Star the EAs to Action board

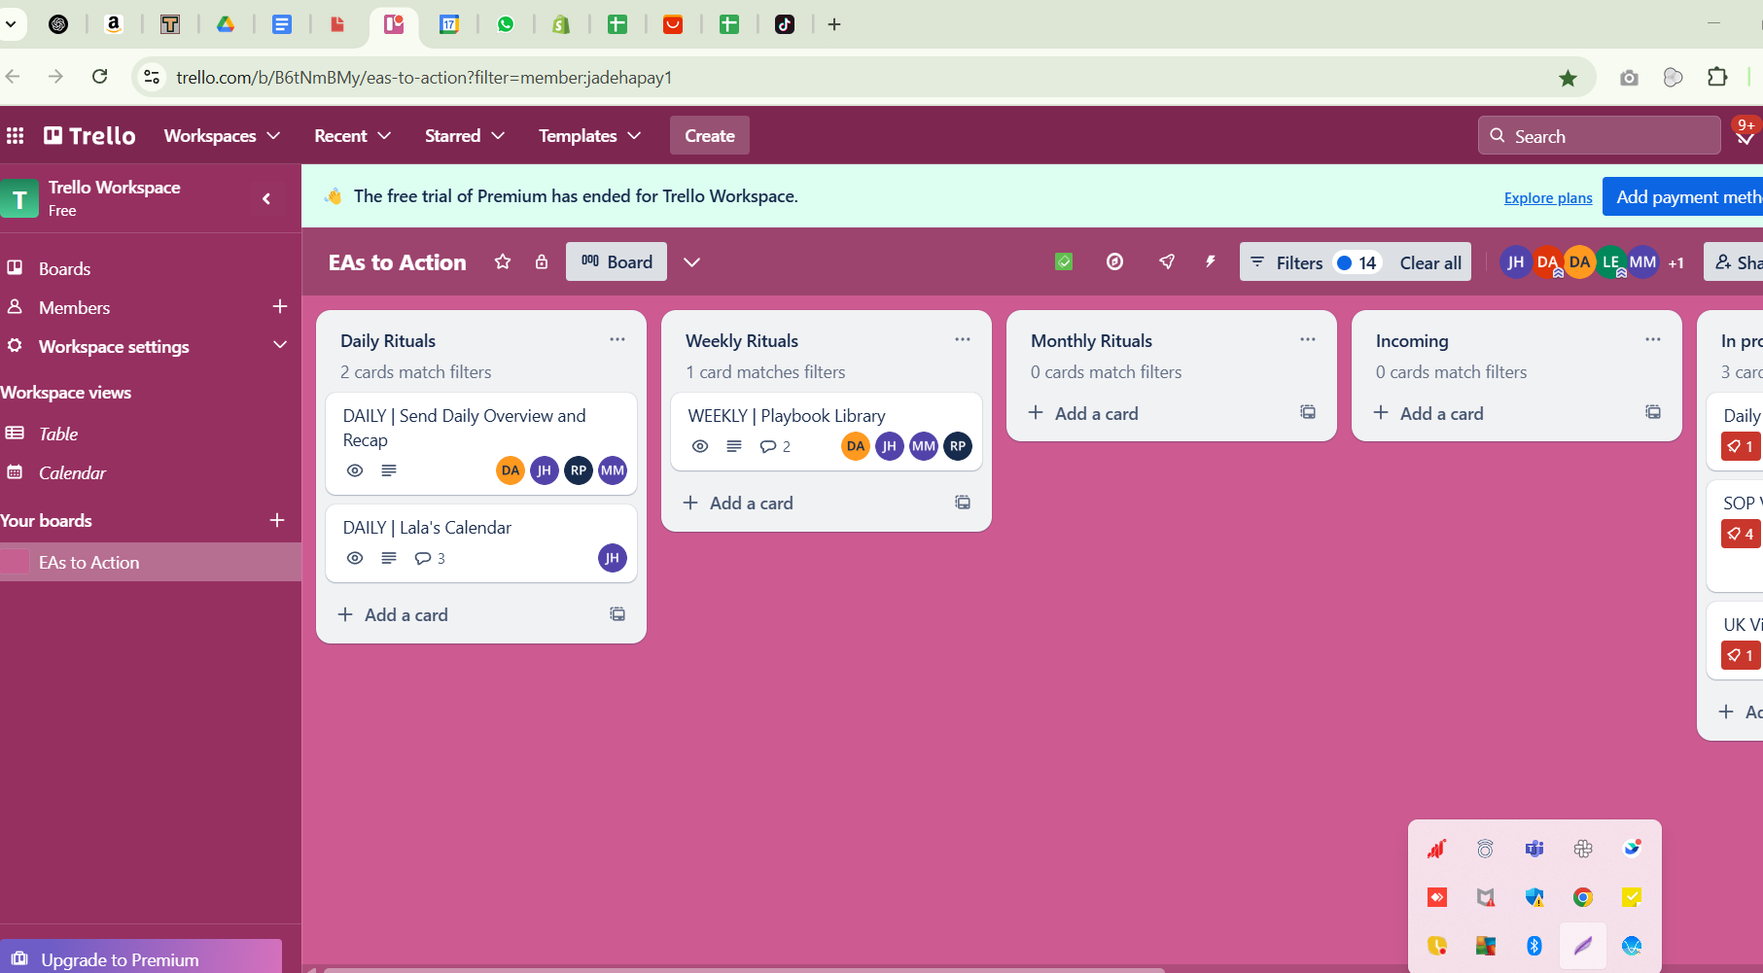click(503, 261)
